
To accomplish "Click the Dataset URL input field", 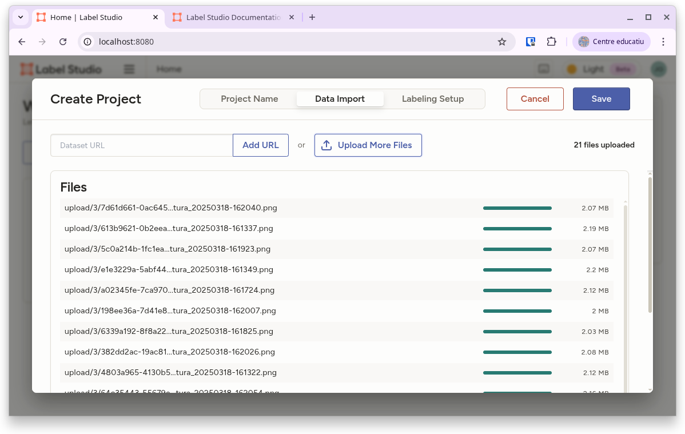I will point(142,145).
